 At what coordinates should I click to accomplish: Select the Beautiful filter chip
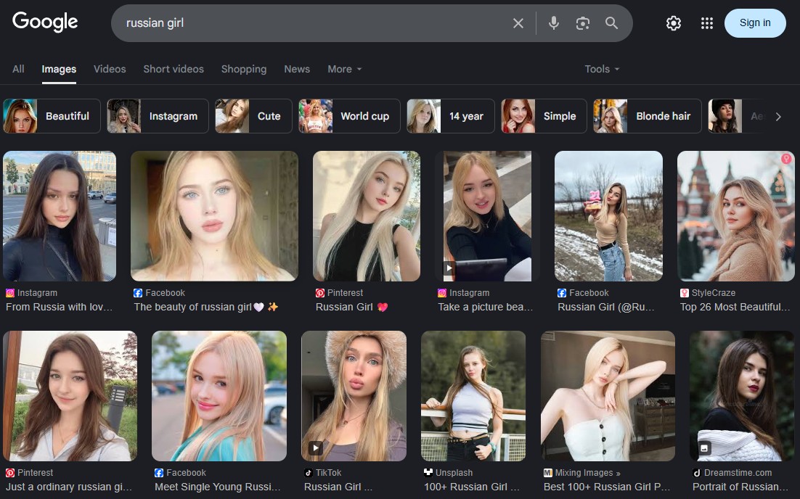coord(52,116)
